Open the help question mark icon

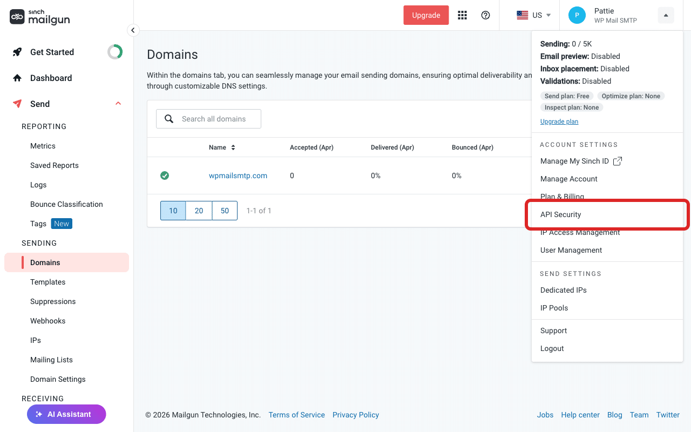coord(485,15)
